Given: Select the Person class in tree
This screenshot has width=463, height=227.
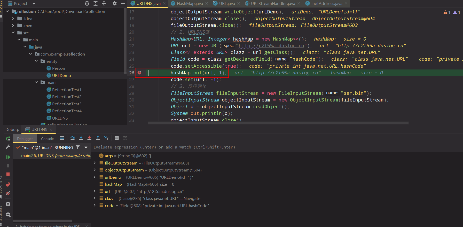Looking at the screenshot, I should click(x=58, y=68).
